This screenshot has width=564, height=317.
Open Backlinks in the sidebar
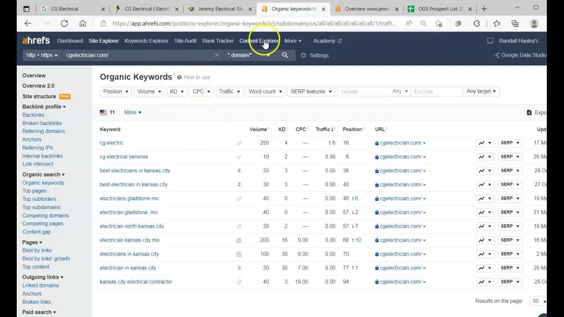pos(33,115)
